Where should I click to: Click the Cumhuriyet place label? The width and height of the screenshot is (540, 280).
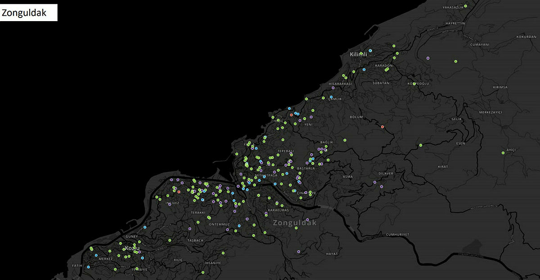point(397,235)
